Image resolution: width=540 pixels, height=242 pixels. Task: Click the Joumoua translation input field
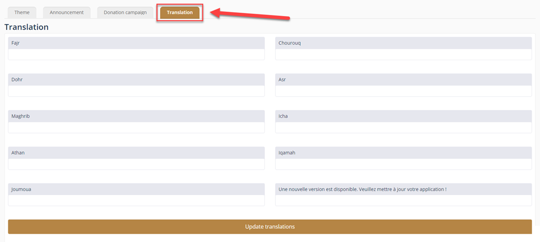pyautogui.click(x=136, y=201)
